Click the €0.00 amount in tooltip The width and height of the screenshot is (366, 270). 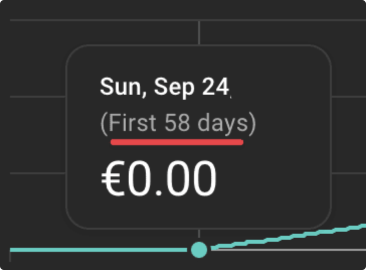pos(159,179)
